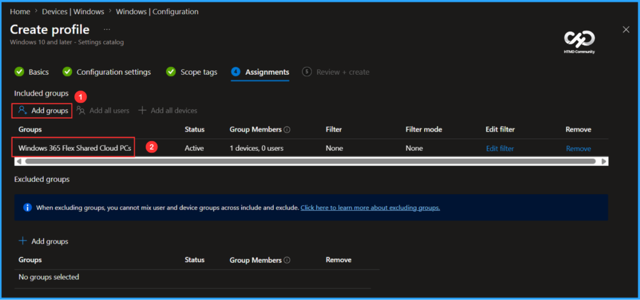This screenshot has width=640, height=300.
Task: Click the '1 devices, 0 users' cell
Action: pos(256,148)
